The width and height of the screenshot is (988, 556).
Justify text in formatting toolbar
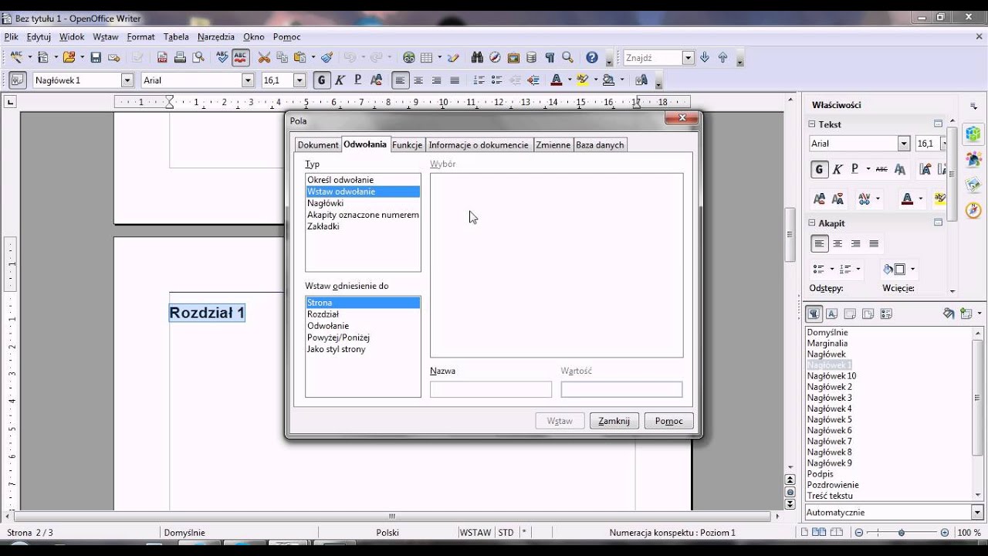pos(455,80)
